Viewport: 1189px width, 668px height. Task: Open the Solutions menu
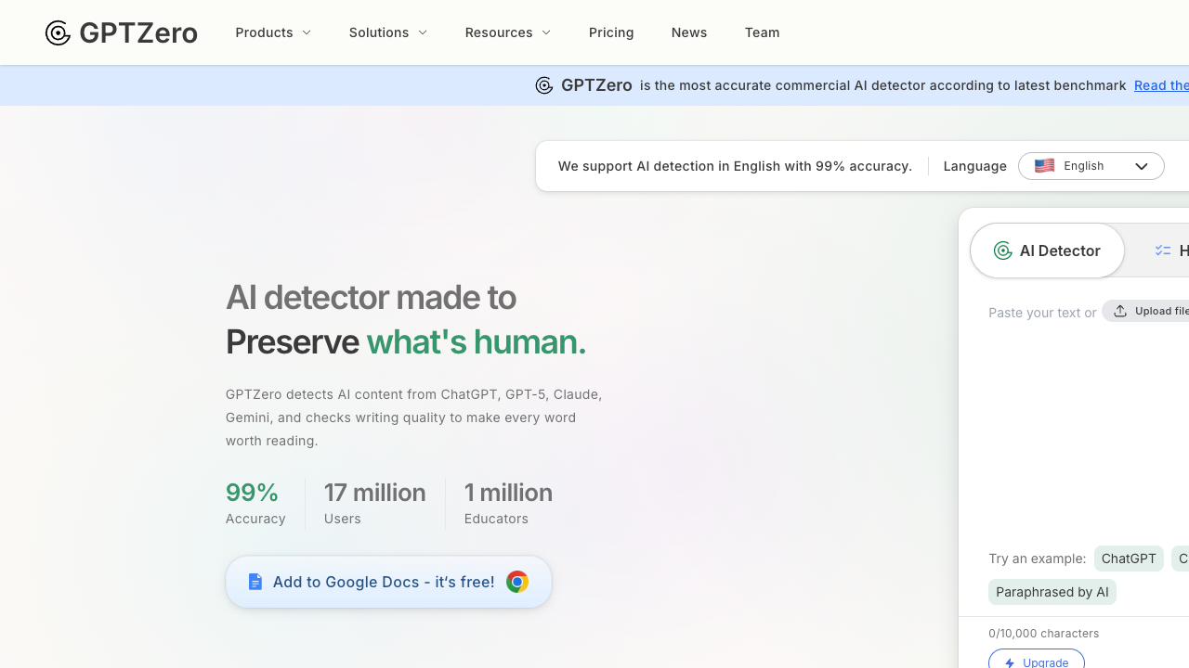click(x=388, y=32)
